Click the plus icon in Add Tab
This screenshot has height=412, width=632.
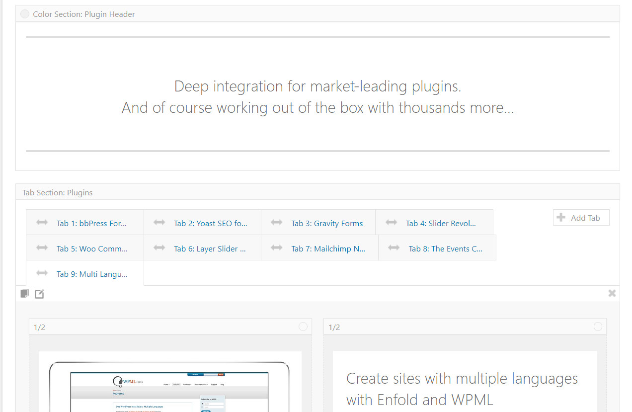point(561,217)
